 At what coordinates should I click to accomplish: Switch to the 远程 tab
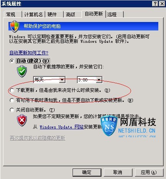point(112,14)
